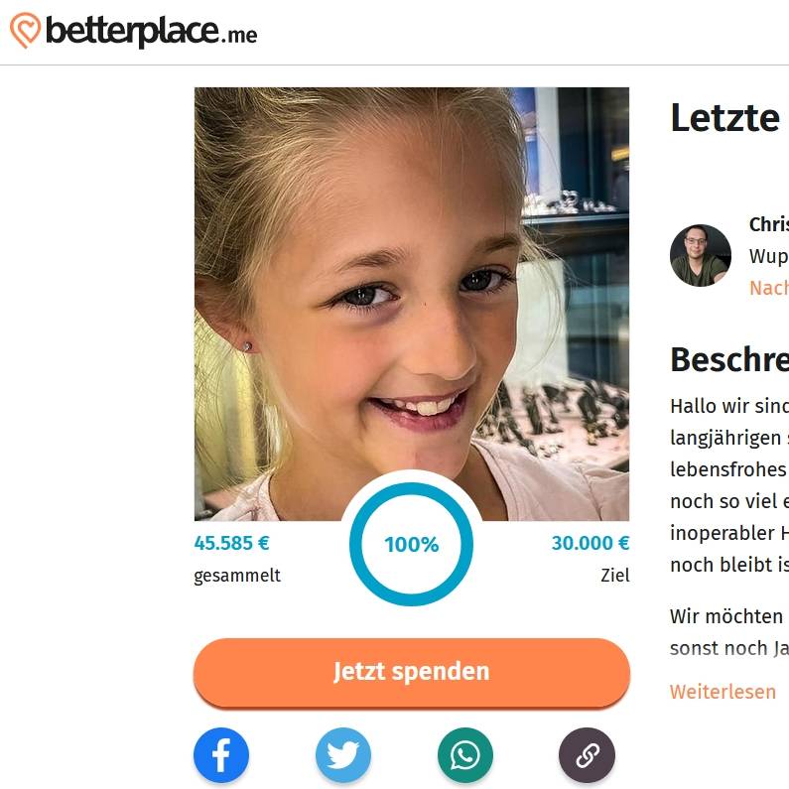
Task: Click the organizer location text 'Wup…'
Action: tap(769, 256)
